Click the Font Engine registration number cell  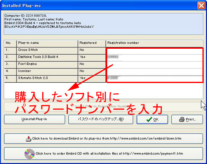[x=154, y=65]
